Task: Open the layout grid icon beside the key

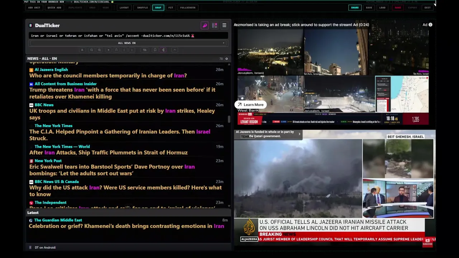Action: click(214, 25)
